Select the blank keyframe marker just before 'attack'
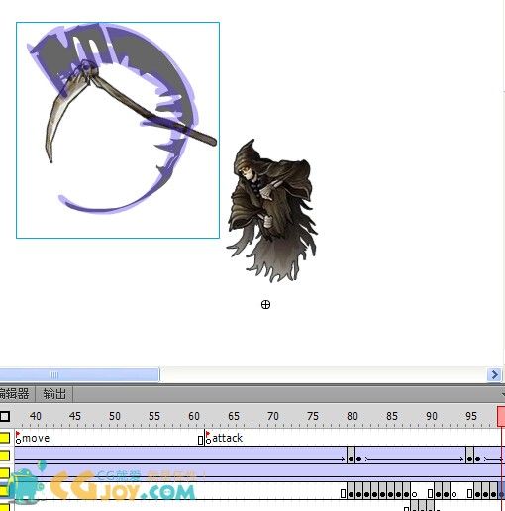 click(x=201, y=440)
